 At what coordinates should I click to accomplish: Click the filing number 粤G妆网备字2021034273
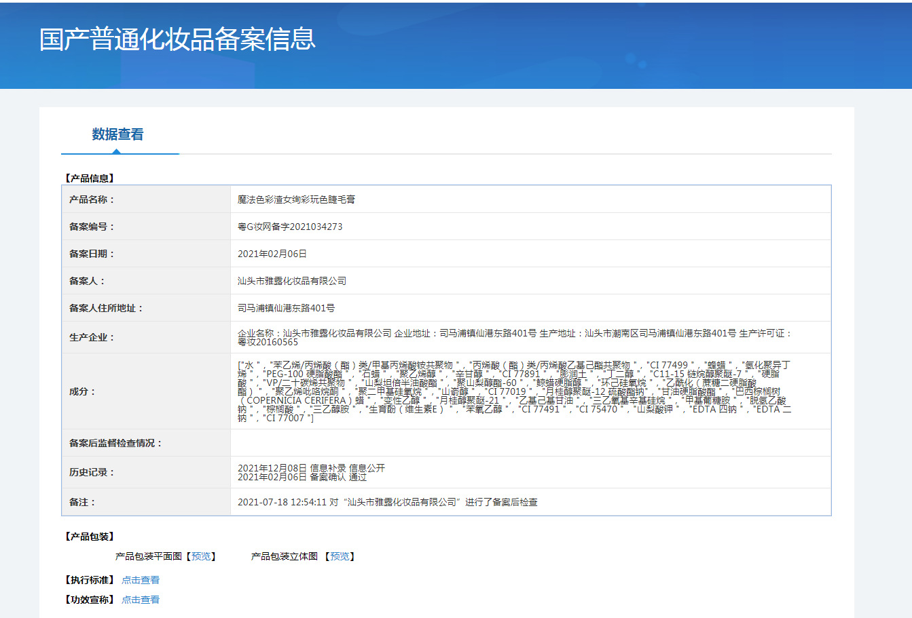pyautogui.click(x=290, y=227)
